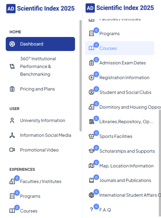Click the Promotional Video camera icon
The image size is (161, 218).
coord(12,150)
